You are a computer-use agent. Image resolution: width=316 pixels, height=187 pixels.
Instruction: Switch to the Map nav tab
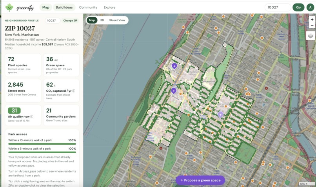click(46, 7)
